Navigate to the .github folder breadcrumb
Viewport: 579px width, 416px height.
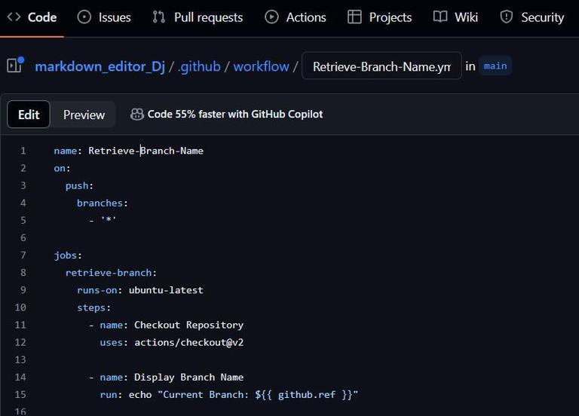pyautogui.click(x=199, y=66)
